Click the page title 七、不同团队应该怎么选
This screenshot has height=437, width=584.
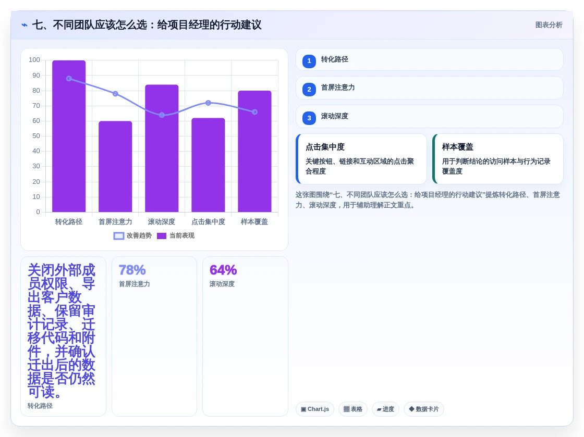[147, 25]
